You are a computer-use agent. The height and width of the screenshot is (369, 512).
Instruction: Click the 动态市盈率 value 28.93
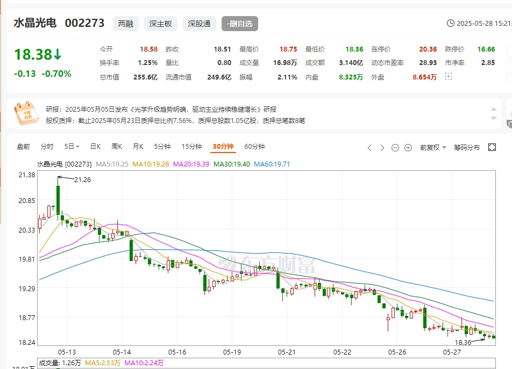(x=428, y=63)
